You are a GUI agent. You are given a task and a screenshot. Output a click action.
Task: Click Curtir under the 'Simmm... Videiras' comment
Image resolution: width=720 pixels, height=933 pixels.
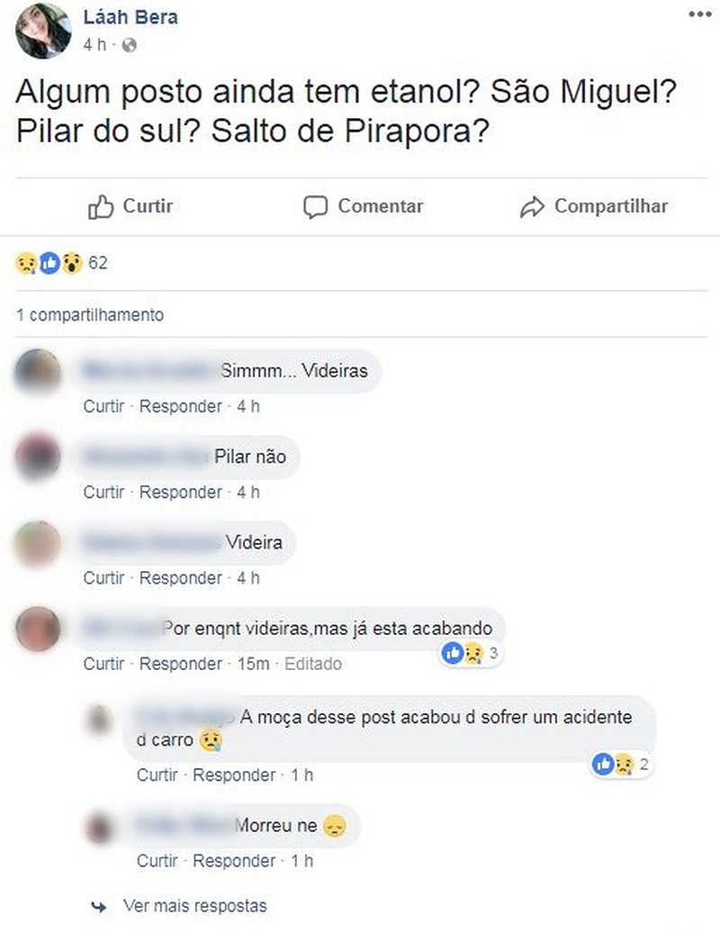point(103,406)
